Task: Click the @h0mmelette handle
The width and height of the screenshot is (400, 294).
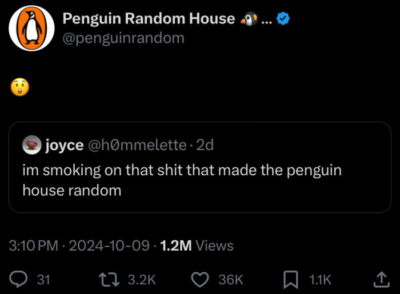Action: tap(137, 145)
